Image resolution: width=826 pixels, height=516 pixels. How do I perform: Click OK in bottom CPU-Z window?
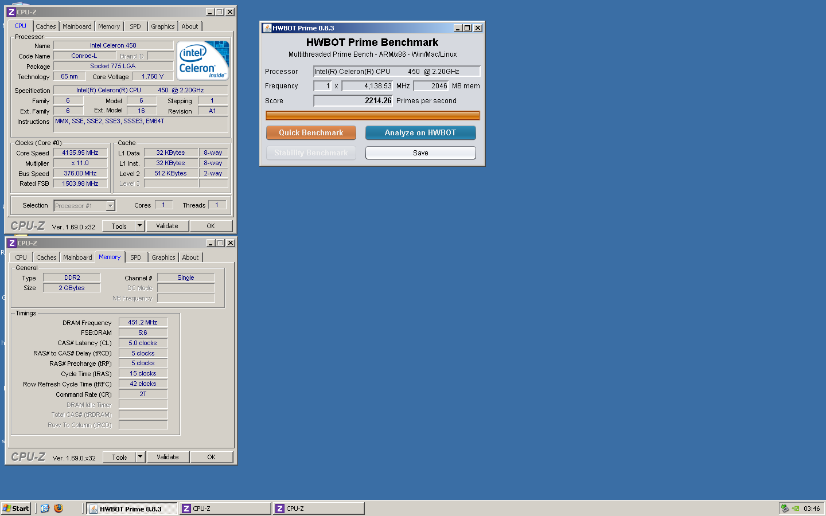(x=211, y=457)
